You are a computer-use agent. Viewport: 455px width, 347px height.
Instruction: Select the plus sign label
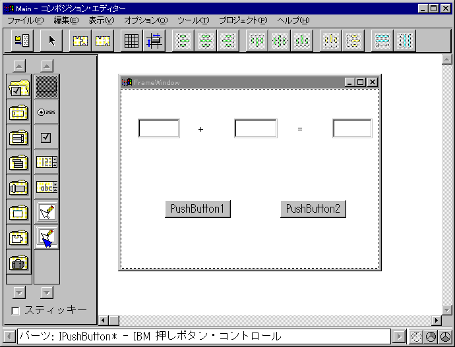(x=200, y=129)
